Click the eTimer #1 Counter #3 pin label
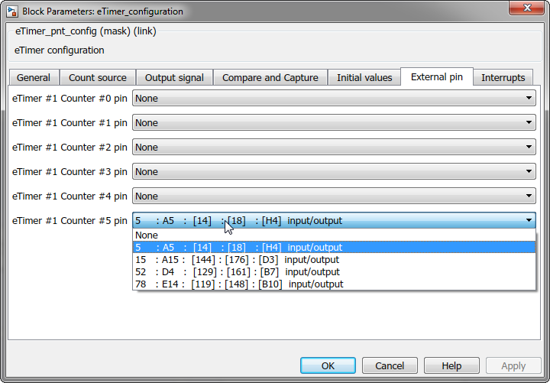The height and width of the screenshot is (383, 550). (70, 172)
